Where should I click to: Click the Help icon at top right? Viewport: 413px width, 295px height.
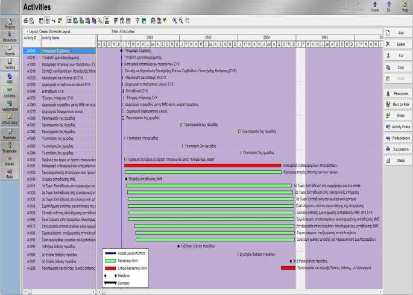pos(405,7)
